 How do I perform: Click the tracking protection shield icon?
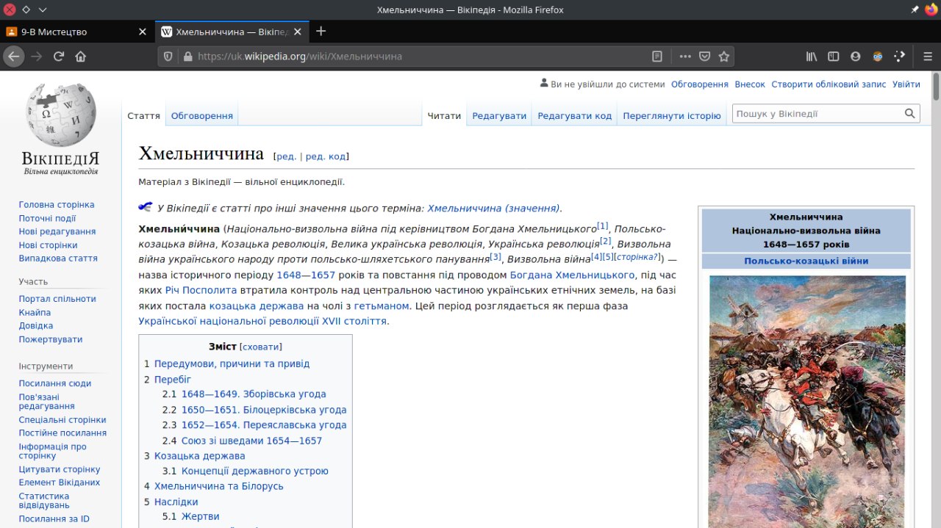click(168, 56)
